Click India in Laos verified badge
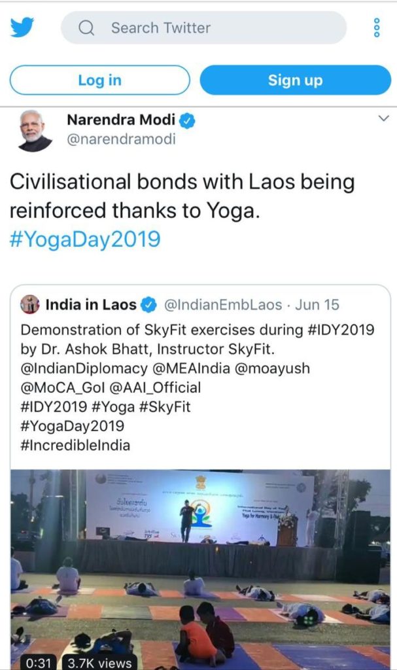 point(149,305)
